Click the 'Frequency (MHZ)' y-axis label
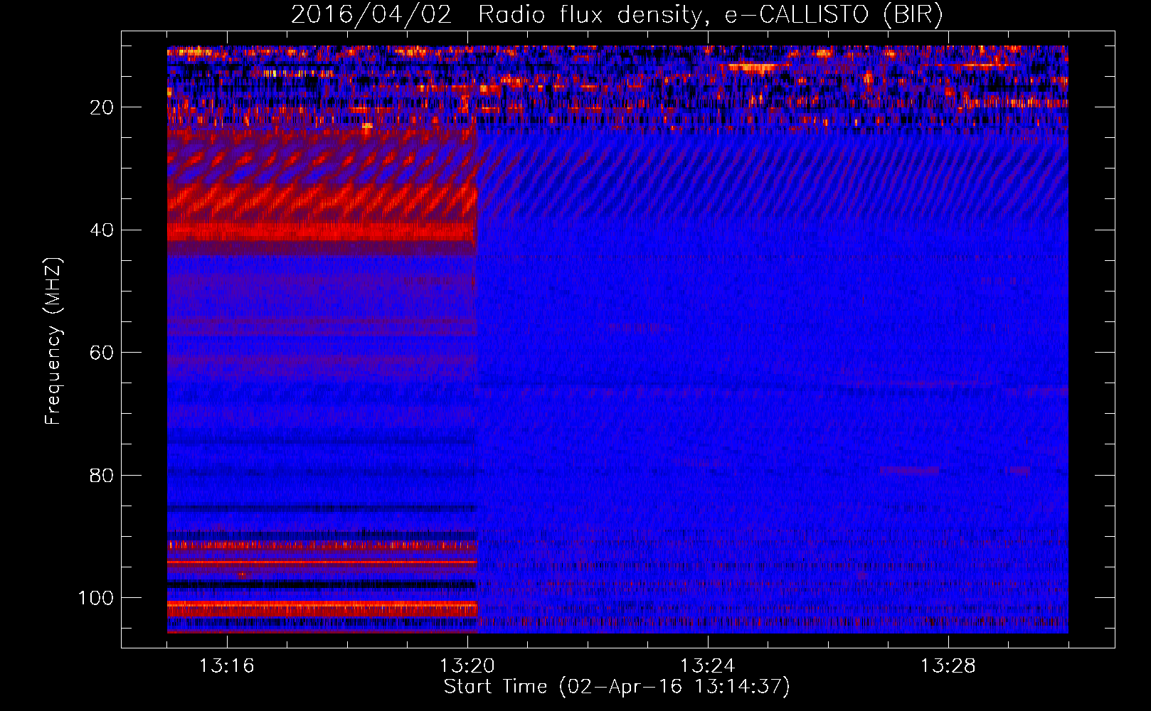The width and height of the screenshot is (1151, 711). 53,341
